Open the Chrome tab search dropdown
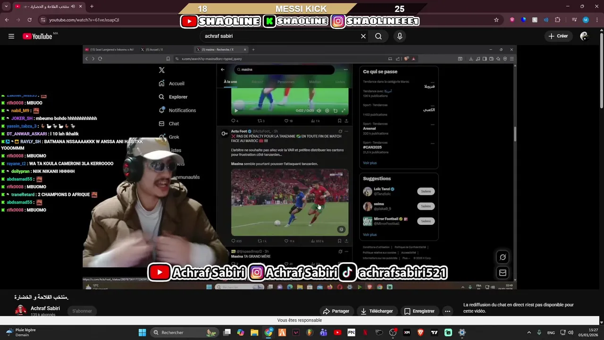Viewport: 604px width, 340px height. coord(7,7)
